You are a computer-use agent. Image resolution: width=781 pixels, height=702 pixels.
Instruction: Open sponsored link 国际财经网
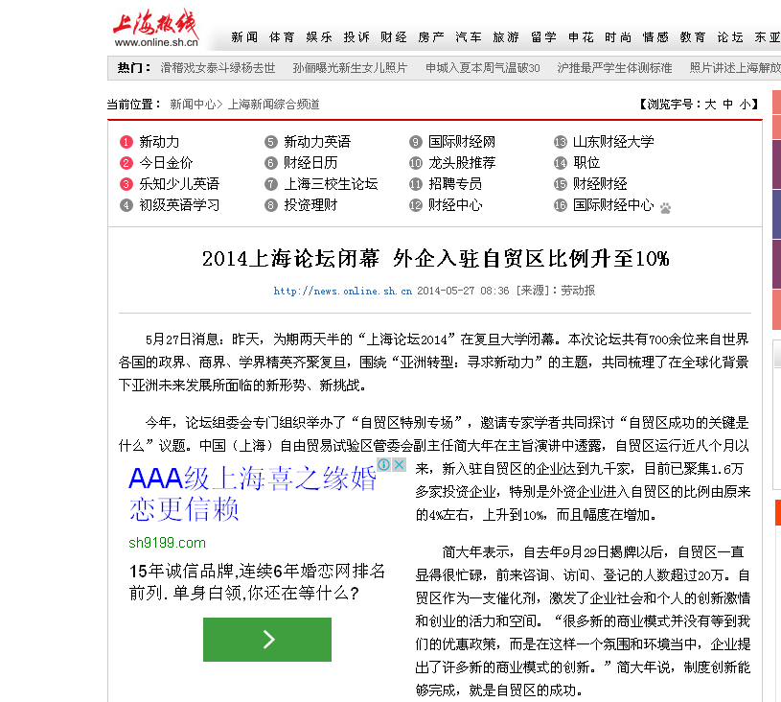(462, 142)
